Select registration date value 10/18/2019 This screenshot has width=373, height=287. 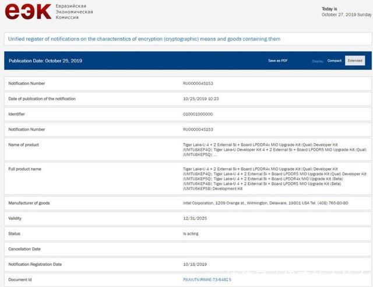[x=195, y=264]
